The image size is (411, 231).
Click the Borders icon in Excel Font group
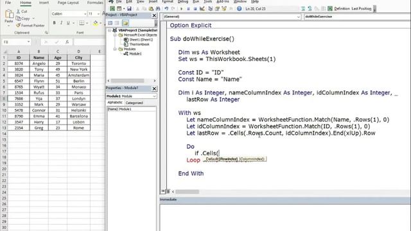(x=82, y=23)
